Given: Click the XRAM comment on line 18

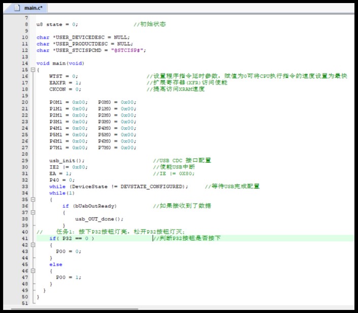Looking at the screenshot, I should (176, 89).
